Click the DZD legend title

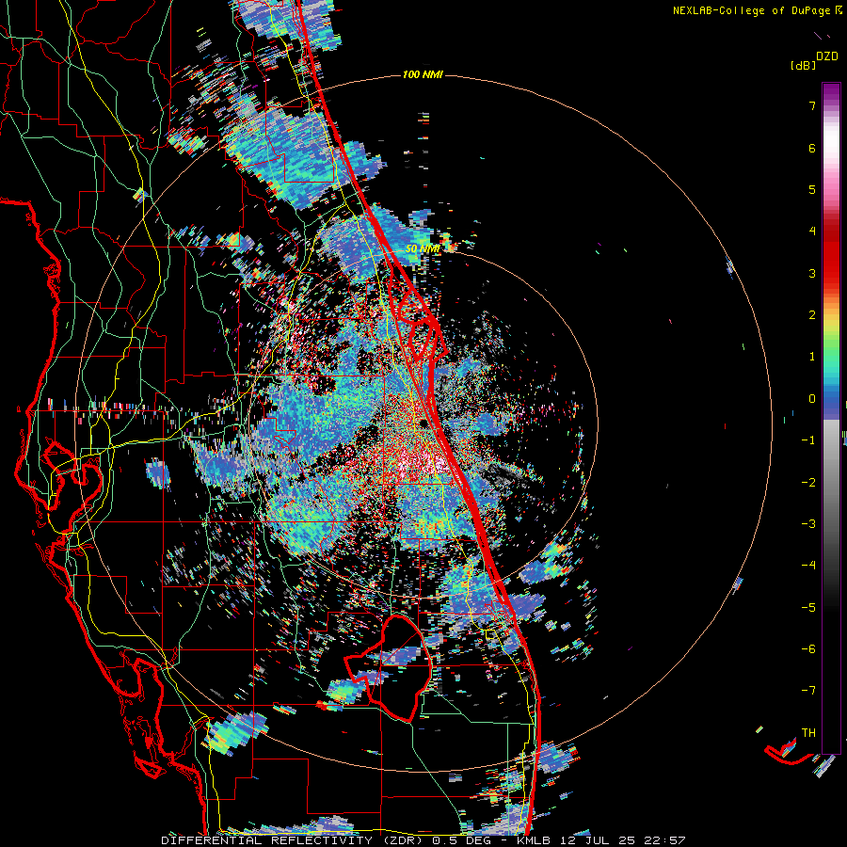tap(826, 56)
